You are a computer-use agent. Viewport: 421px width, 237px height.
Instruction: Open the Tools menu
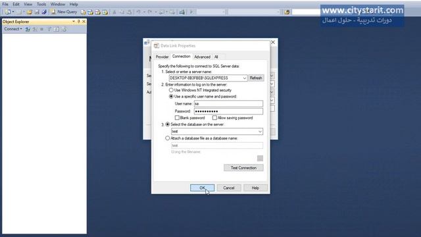click(41, 4)
